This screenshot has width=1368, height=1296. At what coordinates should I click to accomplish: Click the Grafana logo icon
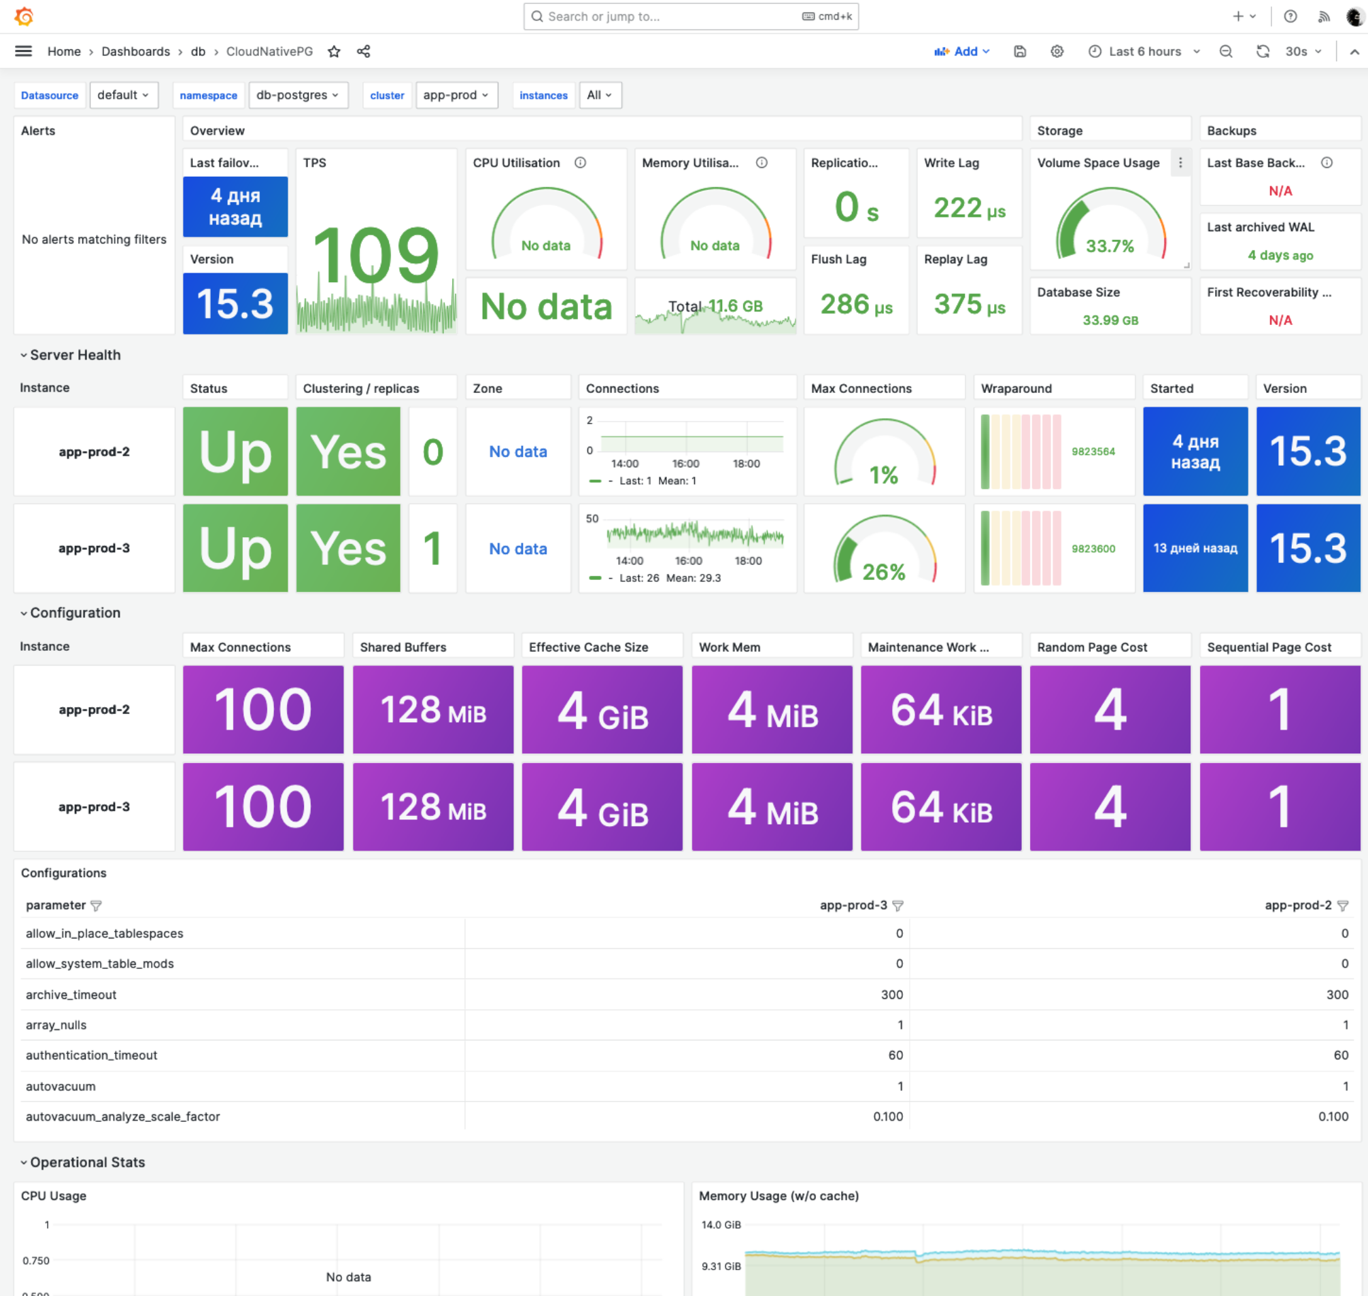[x=24, y=16]
